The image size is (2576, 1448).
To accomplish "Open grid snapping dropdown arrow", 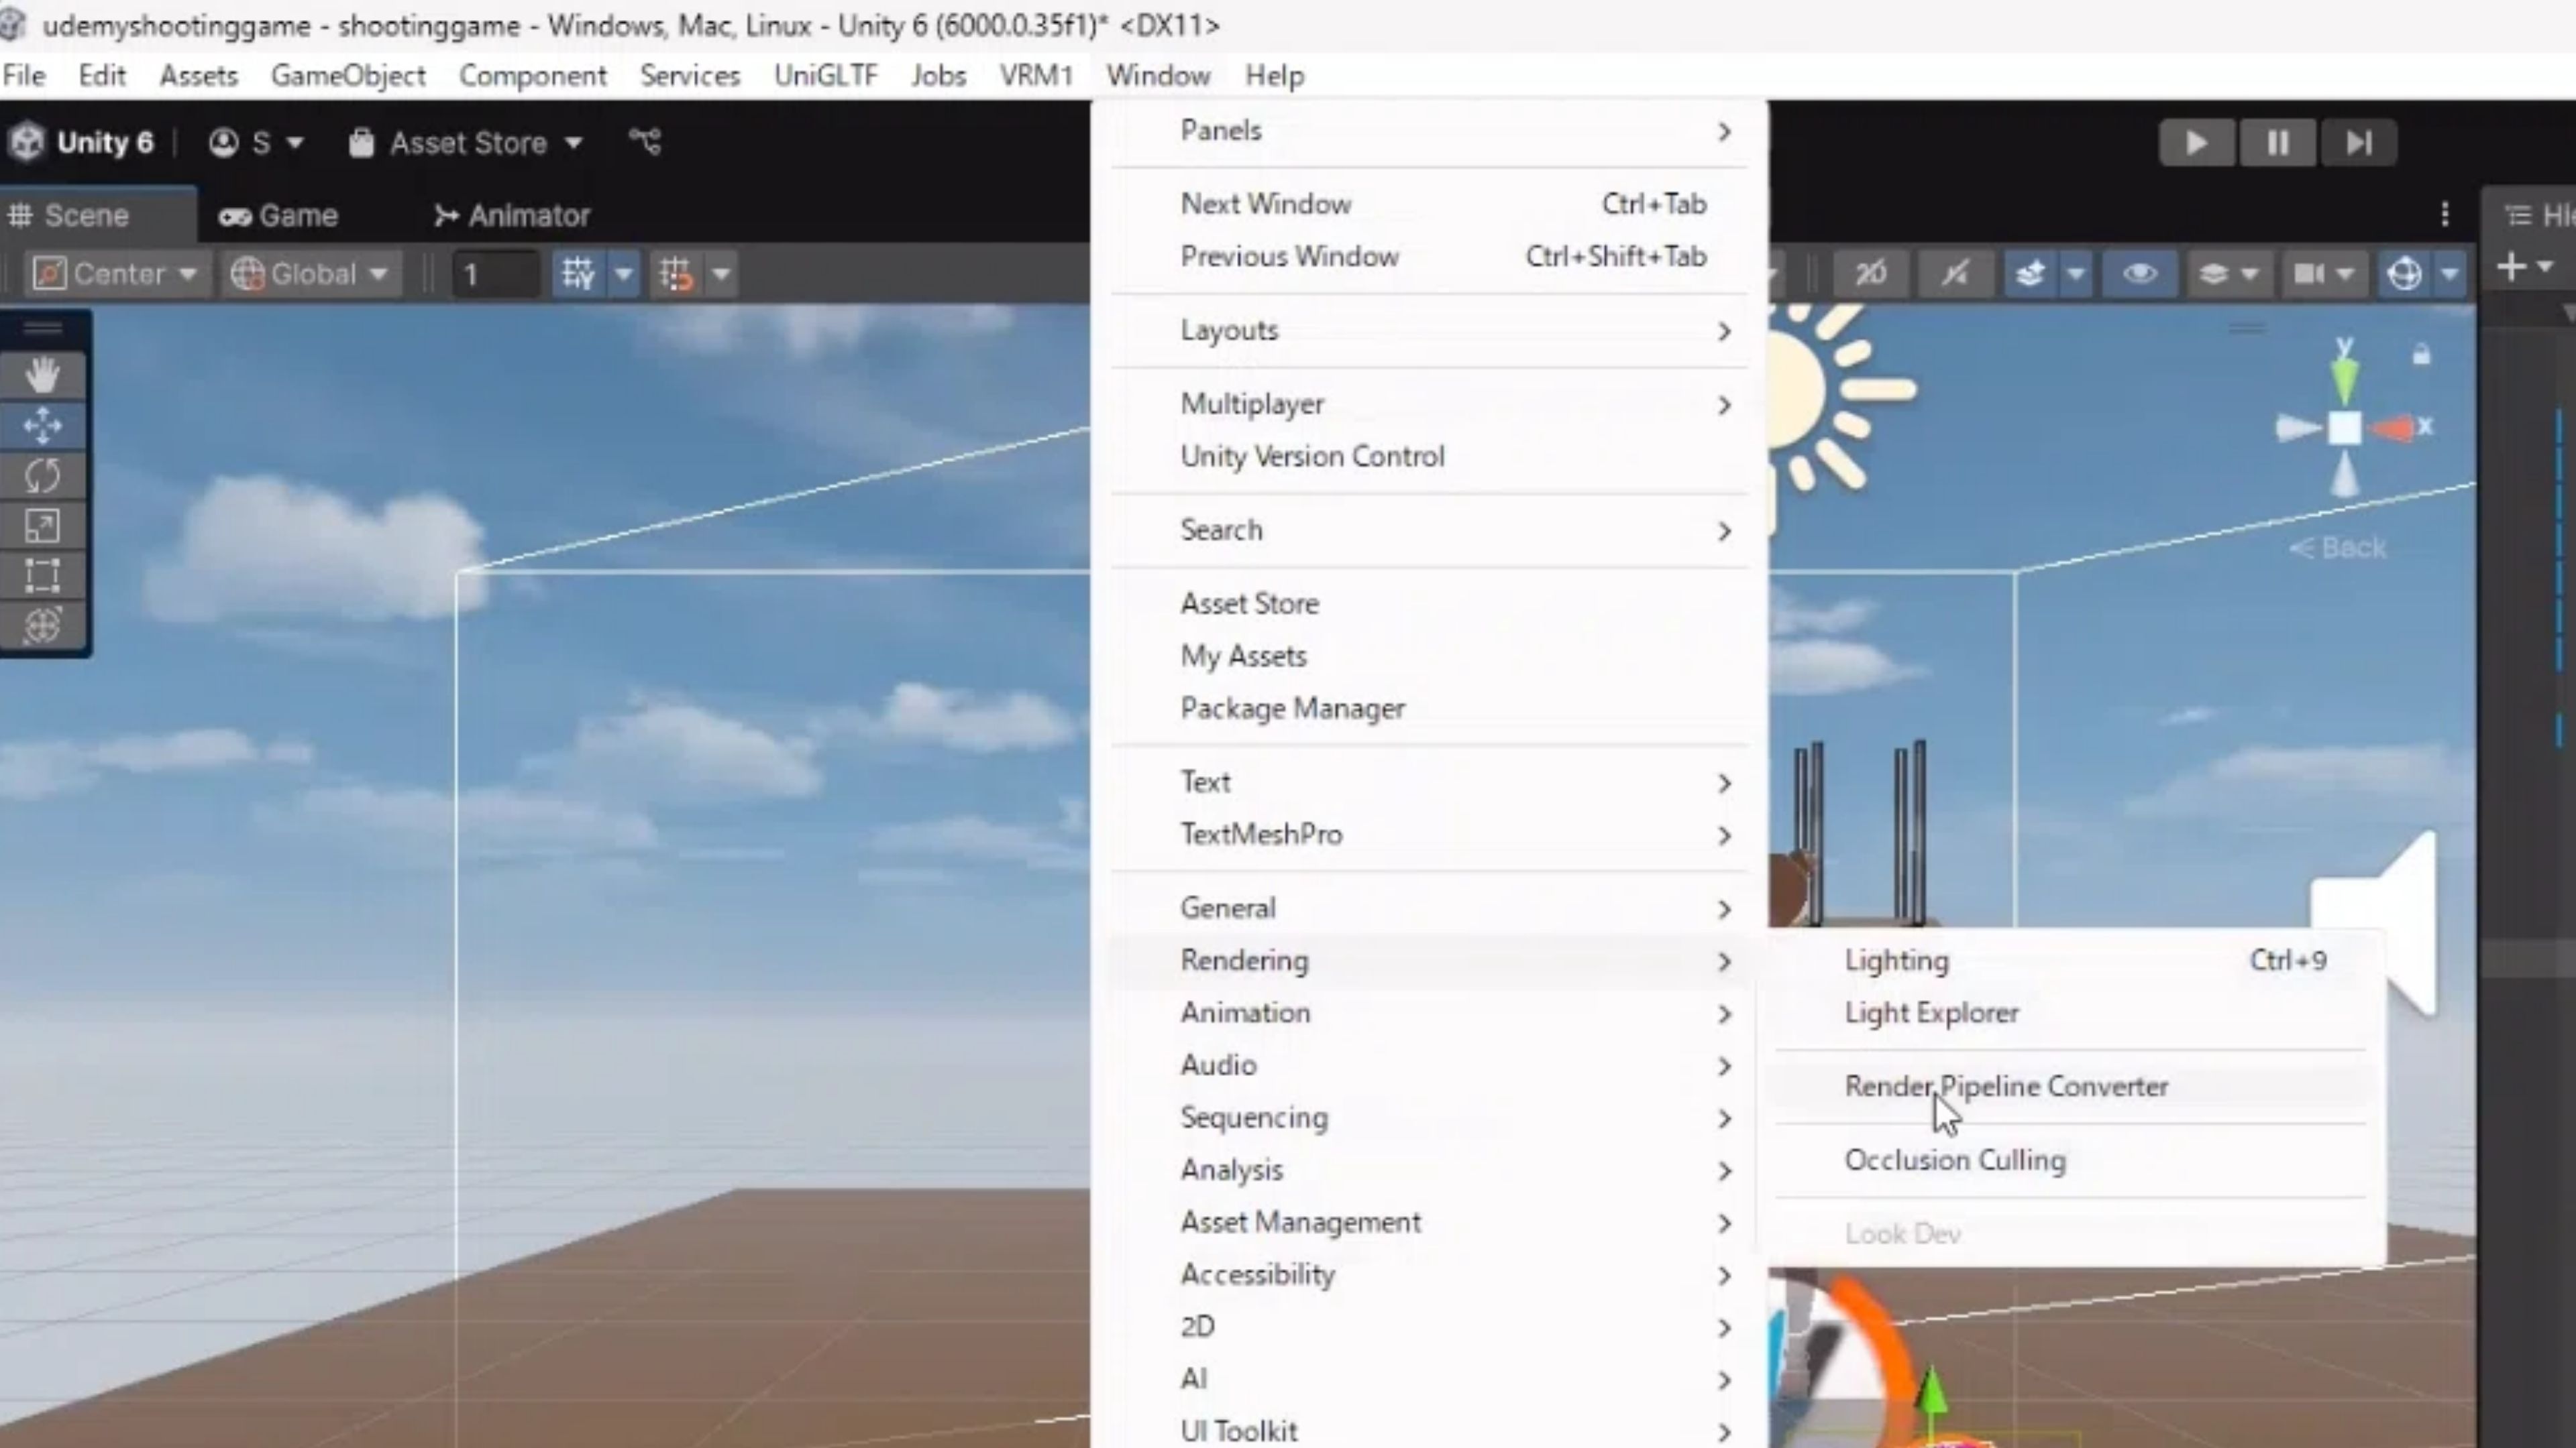I will 623,274.
